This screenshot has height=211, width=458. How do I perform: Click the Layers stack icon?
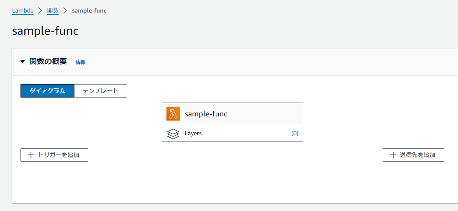coord(173,134)
